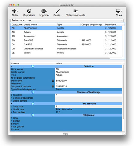Image resolution: width=134 pixels, height=146 pixels.
Task: Sort by the Code journal column header
Action: click(17, 24)
